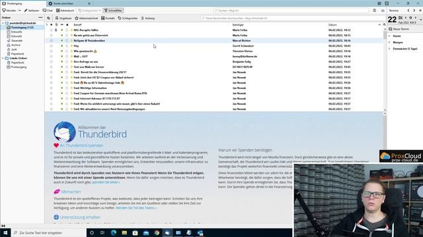Open the 'Unterstützung erhalten' link
The height and width of the screenshot is (237, 423).
pyautogui.click(x=80, y=217)
